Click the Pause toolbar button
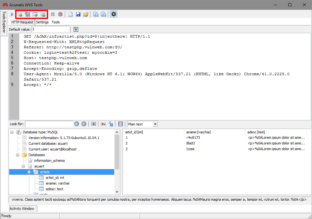 (53, 14)
